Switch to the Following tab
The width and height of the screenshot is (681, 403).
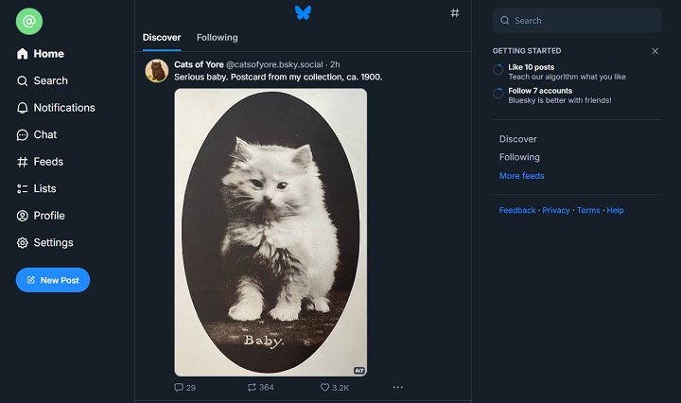point(217,38)
